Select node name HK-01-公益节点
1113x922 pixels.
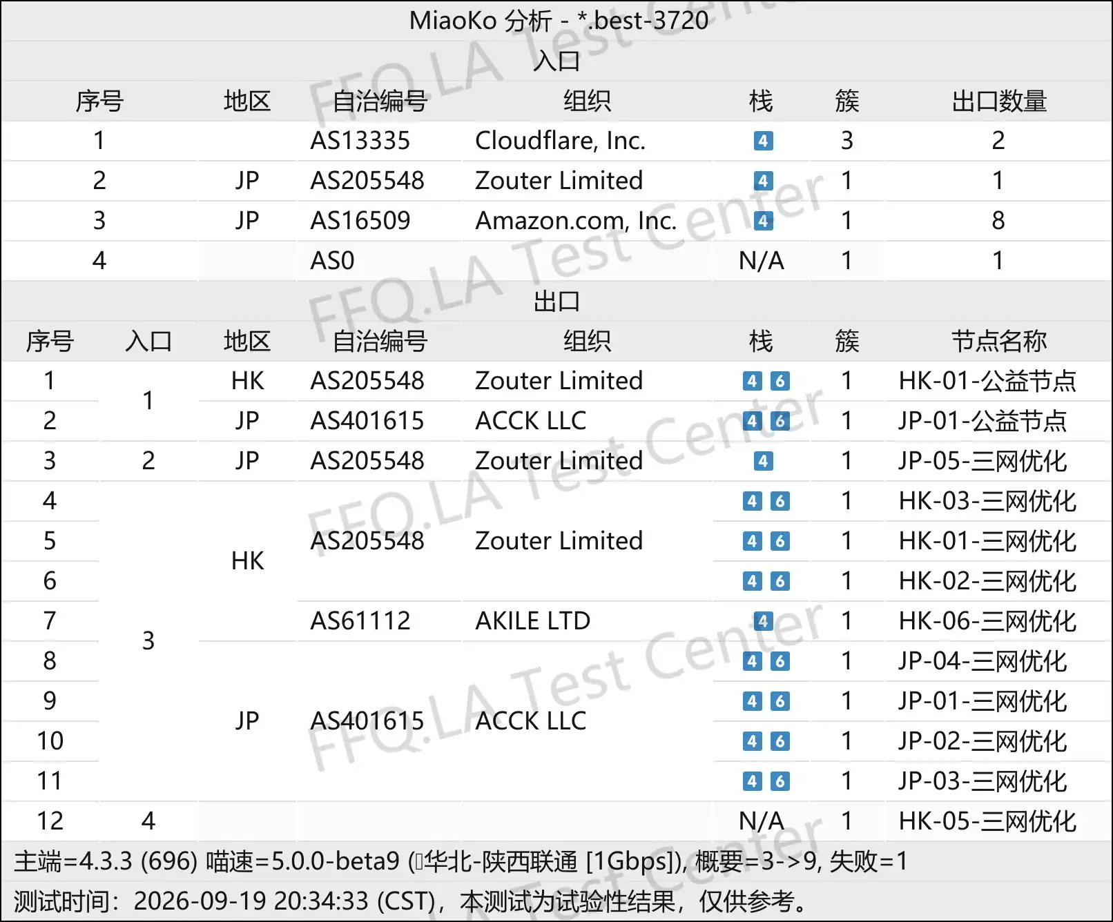(x=987, y=381)
